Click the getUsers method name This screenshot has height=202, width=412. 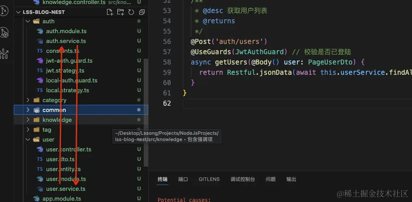(x=231, y=62)
